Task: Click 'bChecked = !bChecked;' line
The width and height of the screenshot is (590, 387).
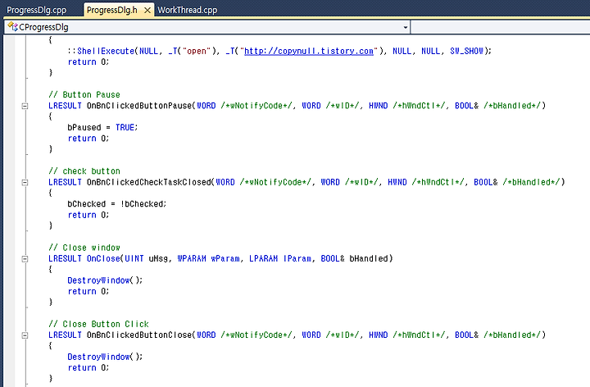Action: click(x=117, y=204)
